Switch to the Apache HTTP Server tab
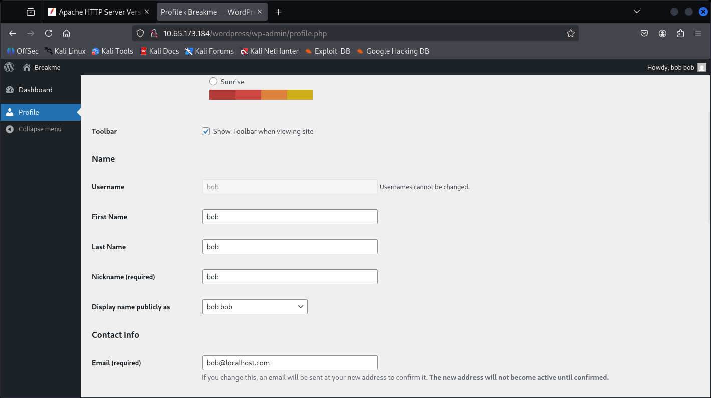711x398 pixels. (x=98, y=12)
